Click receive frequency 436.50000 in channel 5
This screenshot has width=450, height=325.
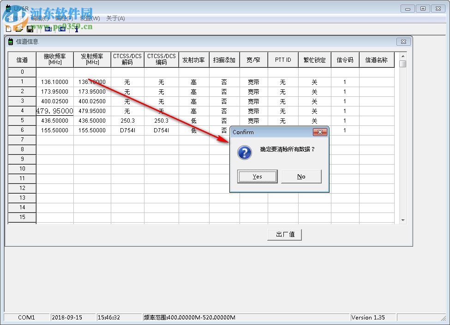(x=55, y=121)
